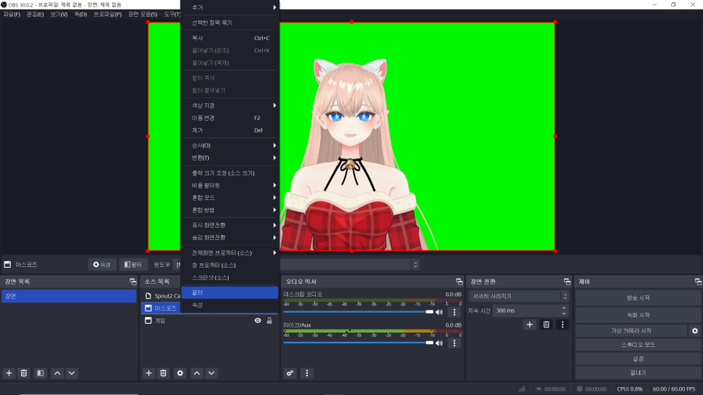Click 방송 시작 button
This screenshot has height=395, width=703.
tap(638, 298)
